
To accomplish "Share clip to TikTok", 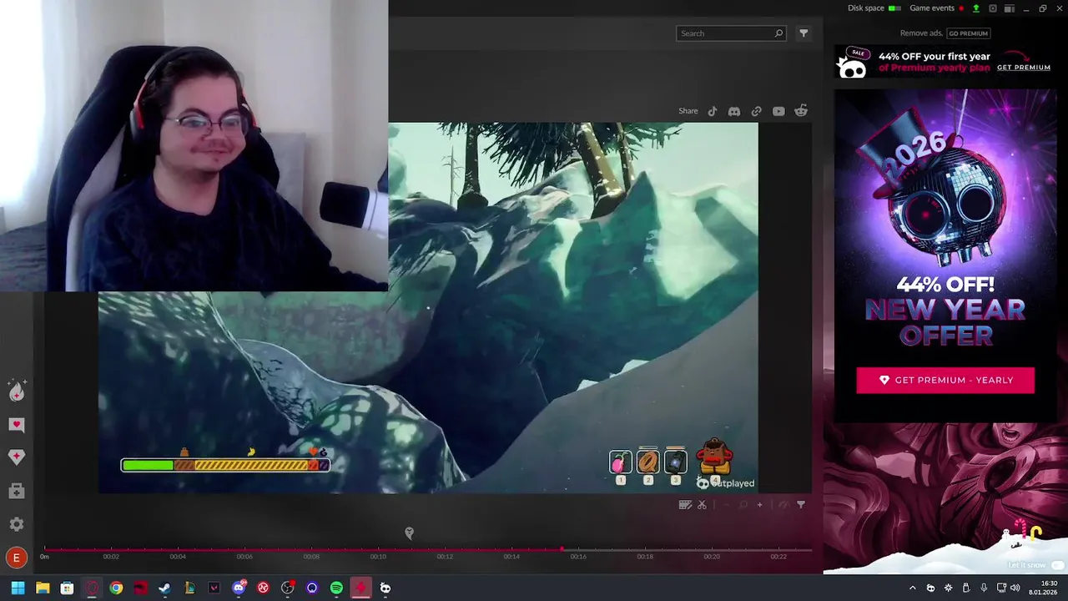I will (x=713, y=111).
